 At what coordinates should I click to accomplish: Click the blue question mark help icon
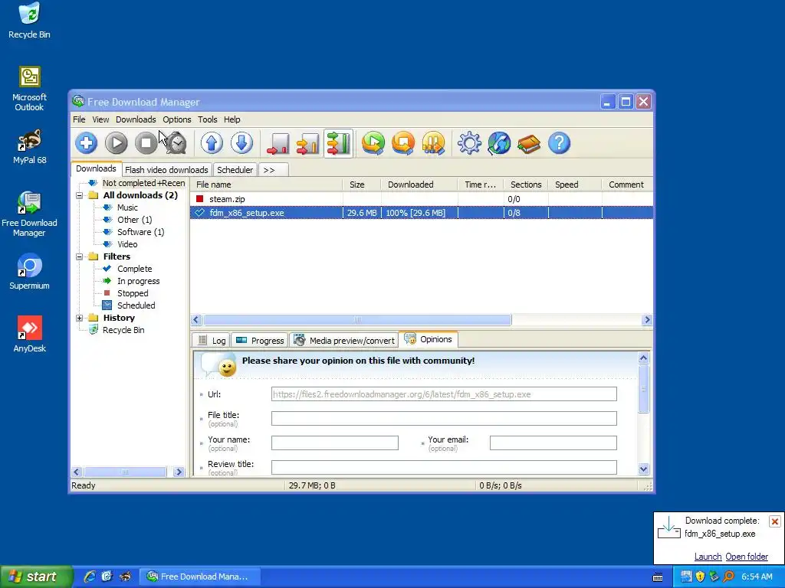pos(559,143)
